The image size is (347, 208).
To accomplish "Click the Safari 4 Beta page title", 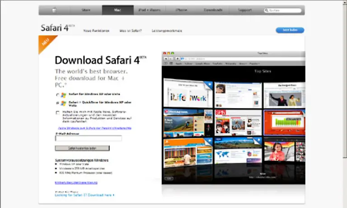I will point(58,28).
